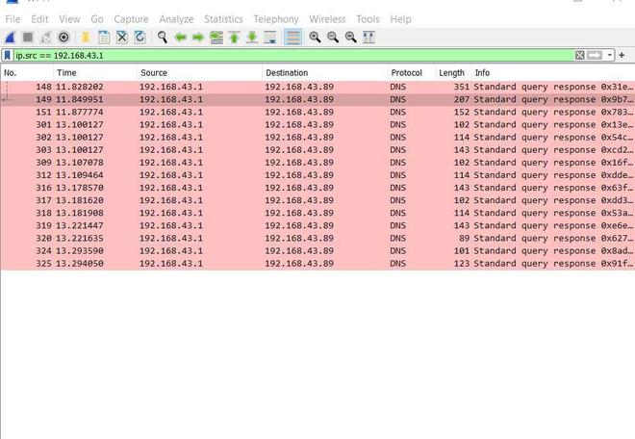The width and height of the screenshot is (635, 439).
Task: Open a capture file
Action: [86, 38]
